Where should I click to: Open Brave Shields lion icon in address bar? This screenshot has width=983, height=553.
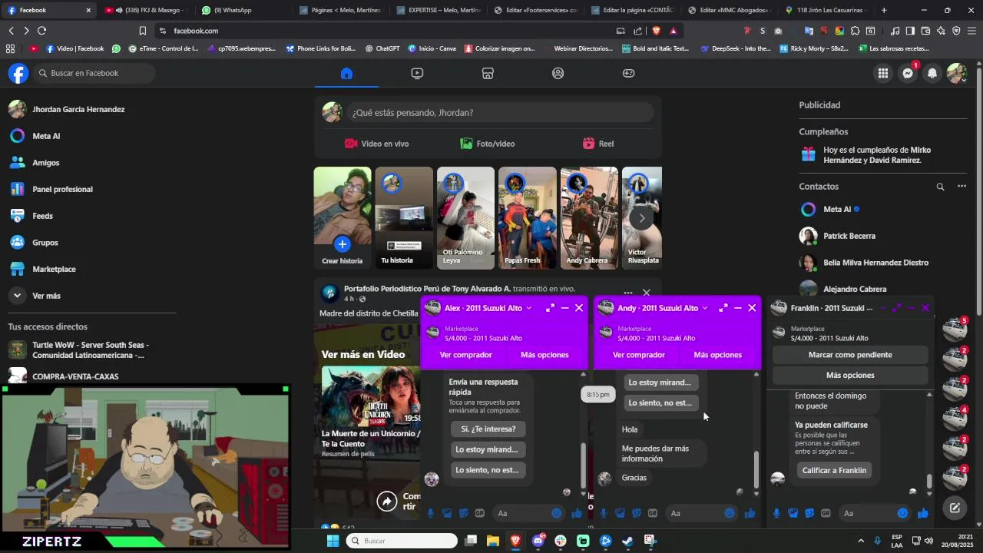(656, 31)
